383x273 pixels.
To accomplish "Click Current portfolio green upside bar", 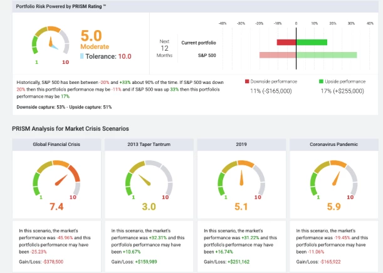I will 312,43.
